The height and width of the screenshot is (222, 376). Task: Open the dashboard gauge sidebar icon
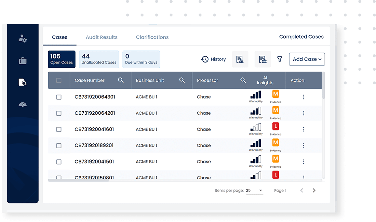click(x=23, y=105)
